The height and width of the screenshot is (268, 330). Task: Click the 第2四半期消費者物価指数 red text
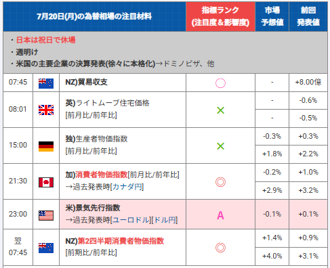click(121, 241)
